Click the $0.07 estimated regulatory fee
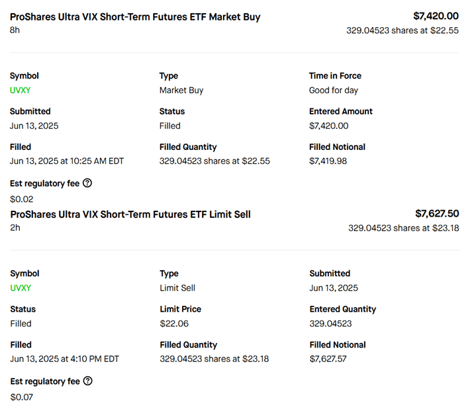 tap(22, 396)
